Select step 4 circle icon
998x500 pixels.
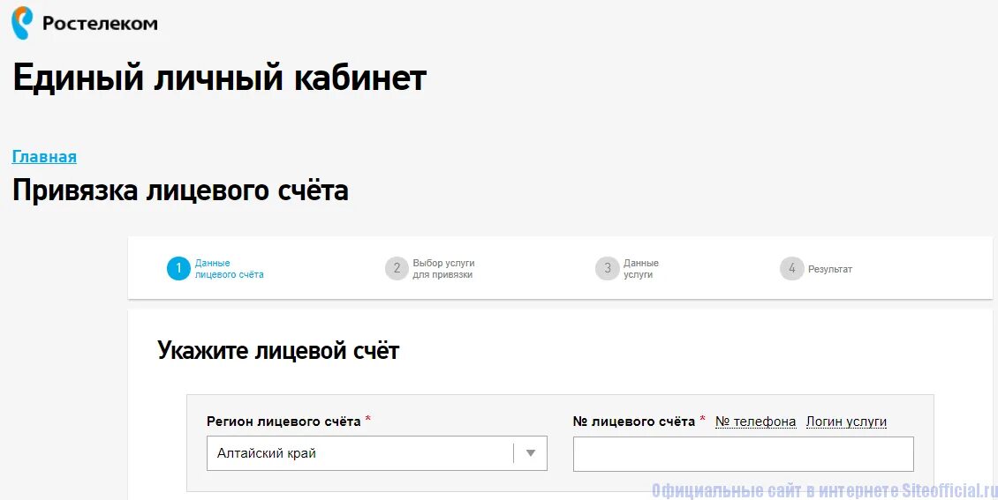[x=792, y=268]
